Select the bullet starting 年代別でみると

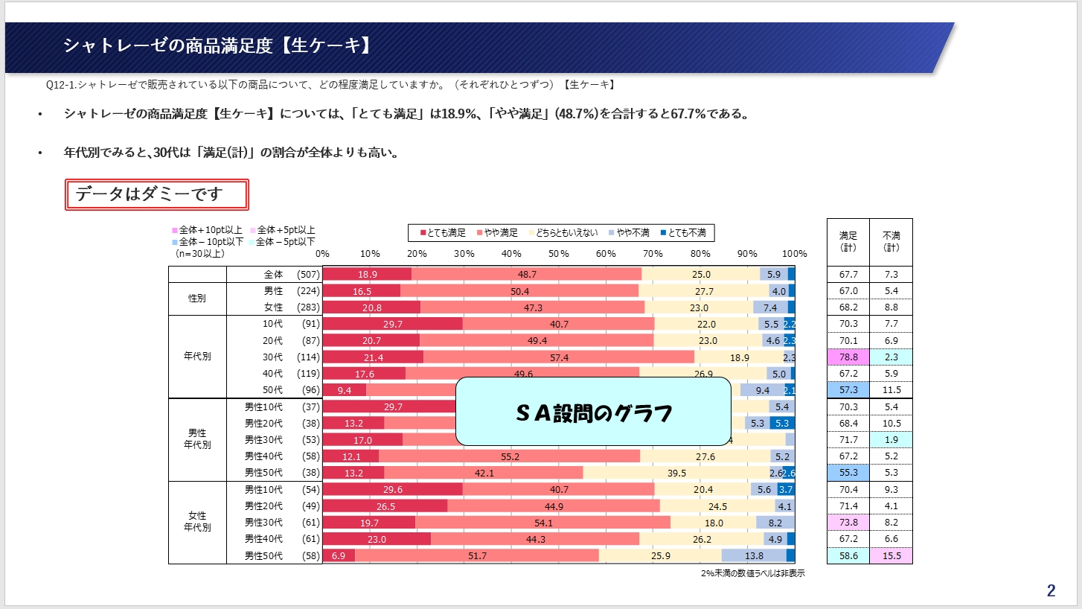(x=232, y=153)
